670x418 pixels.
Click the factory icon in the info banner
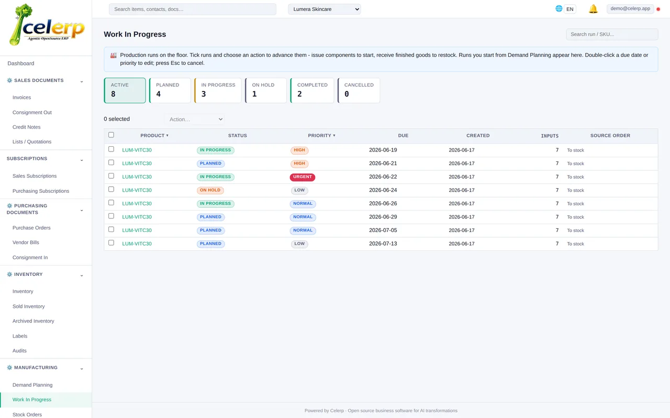pos(114,55)
